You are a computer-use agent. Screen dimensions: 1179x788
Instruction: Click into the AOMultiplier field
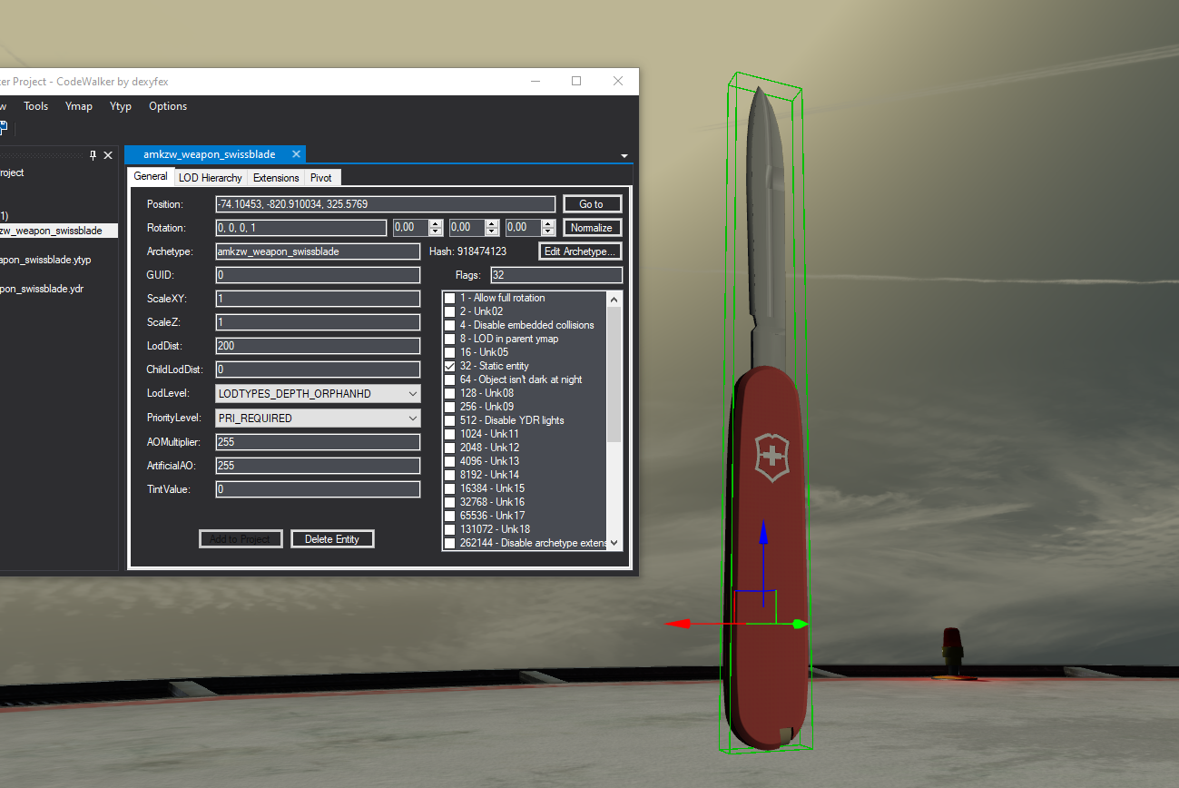pyautogui.click(x=318, y=442)
